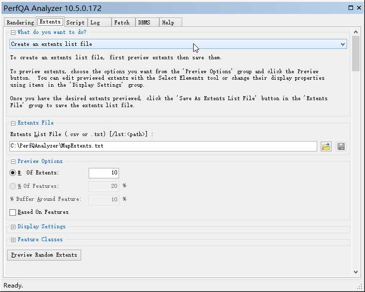The image size is (365, 292).
Task: Select the # Of Extents radio button
Action: (12, 172)
